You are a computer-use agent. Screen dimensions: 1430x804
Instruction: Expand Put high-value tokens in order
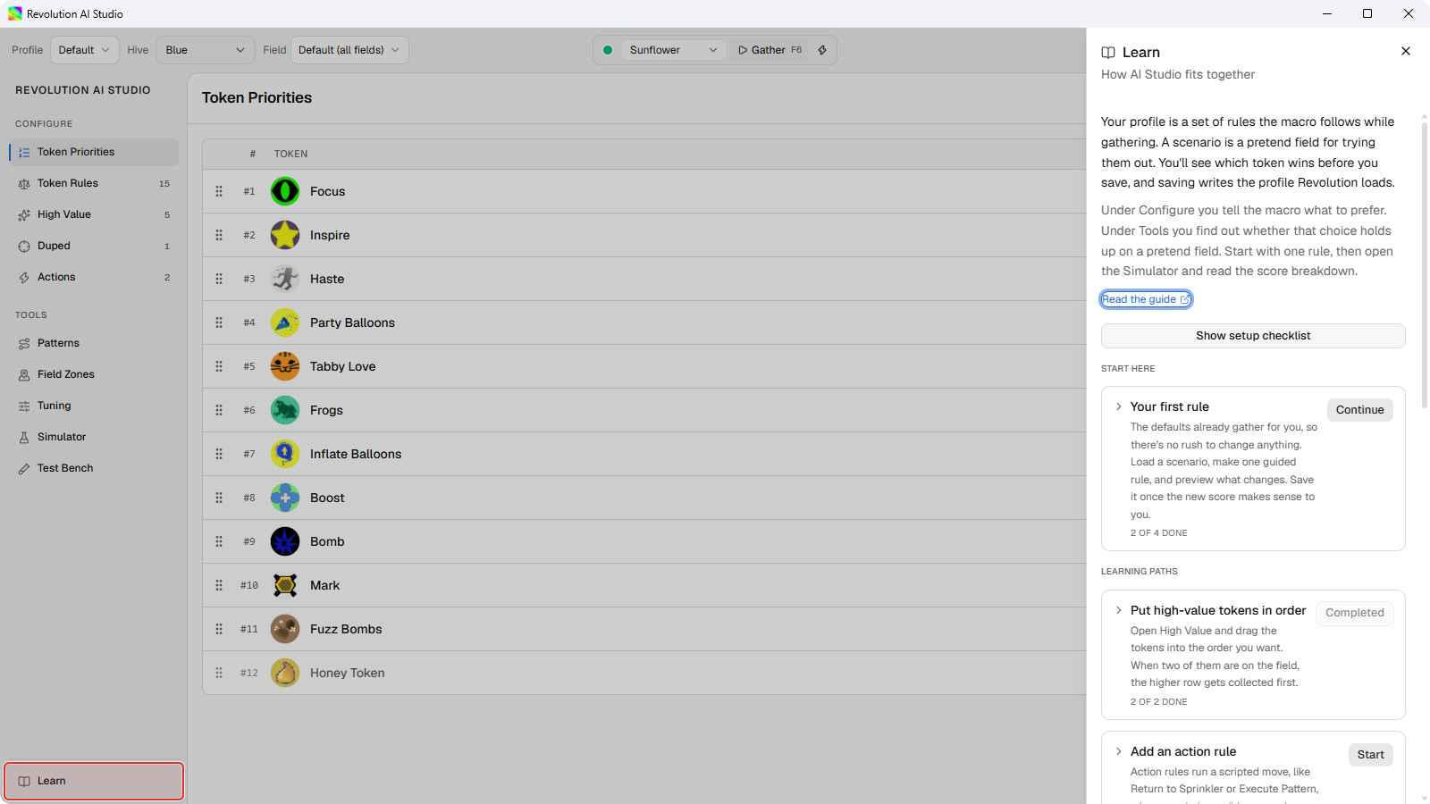tap(1118, 610)
